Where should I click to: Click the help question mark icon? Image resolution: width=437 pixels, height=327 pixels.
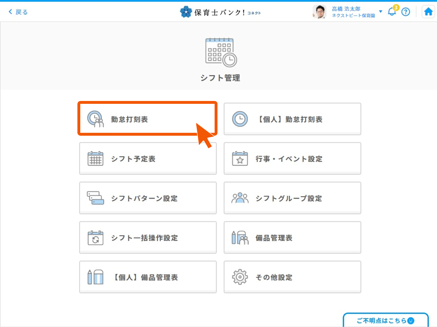click(405, 12)
